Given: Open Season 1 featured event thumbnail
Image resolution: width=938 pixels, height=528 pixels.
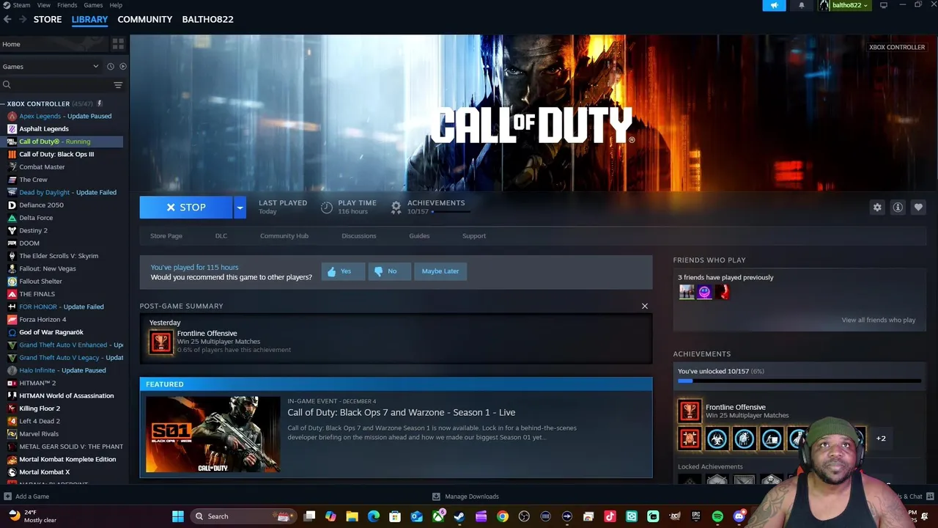Looking at the screenshot, I should tap(213, 434).
